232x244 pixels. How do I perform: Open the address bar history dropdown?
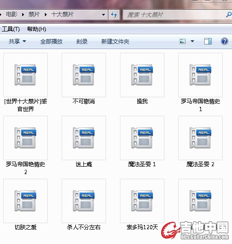click(103, 15)
